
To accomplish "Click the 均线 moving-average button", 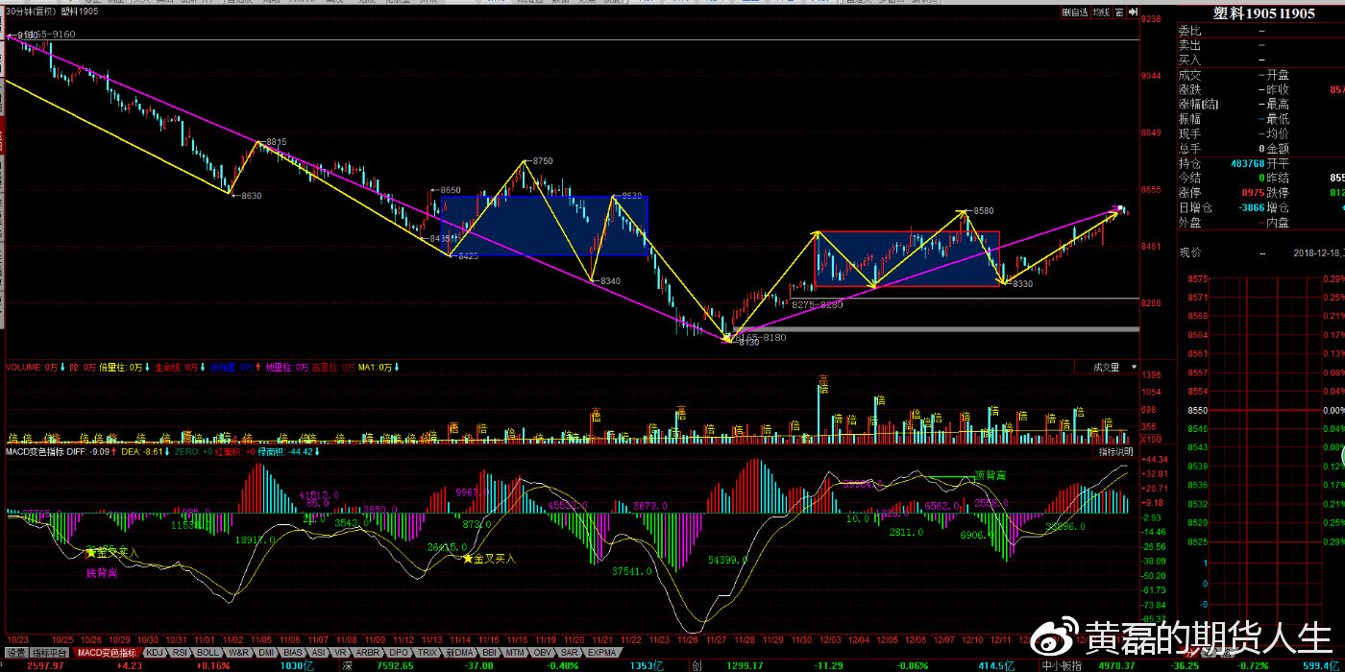I will (1102, 12).
